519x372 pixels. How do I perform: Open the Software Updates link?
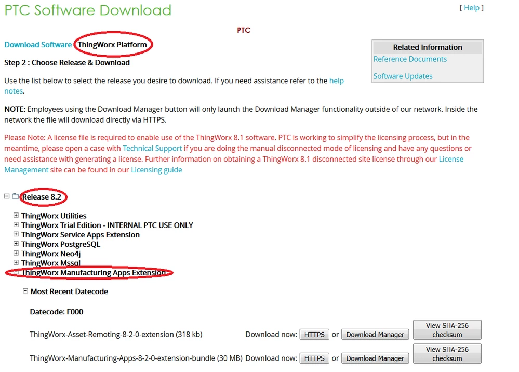(403, 76)
